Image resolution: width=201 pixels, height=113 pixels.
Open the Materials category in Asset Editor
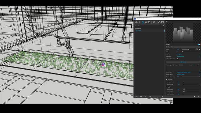(x=136, y=22)
